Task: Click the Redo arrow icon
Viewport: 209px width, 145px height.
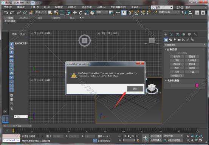Action: 12,12
